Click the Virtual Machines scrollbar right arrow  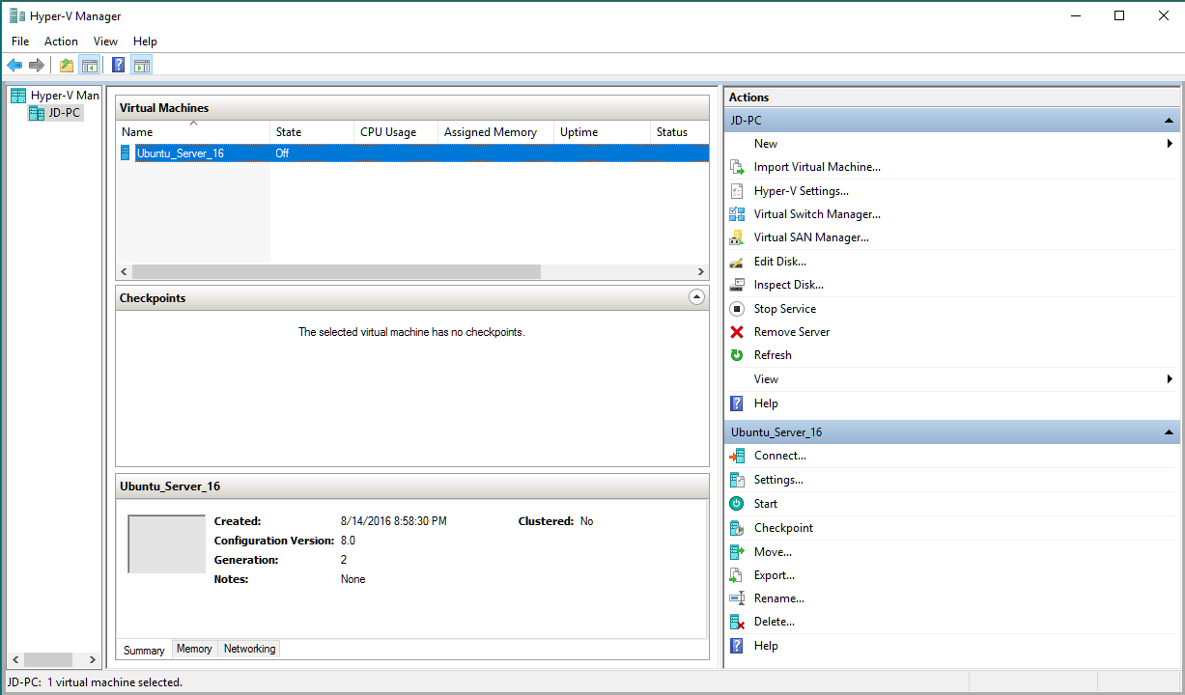701,272
